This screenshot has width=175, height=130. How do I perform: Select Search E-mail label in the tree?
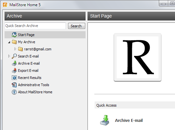(28, 56)
